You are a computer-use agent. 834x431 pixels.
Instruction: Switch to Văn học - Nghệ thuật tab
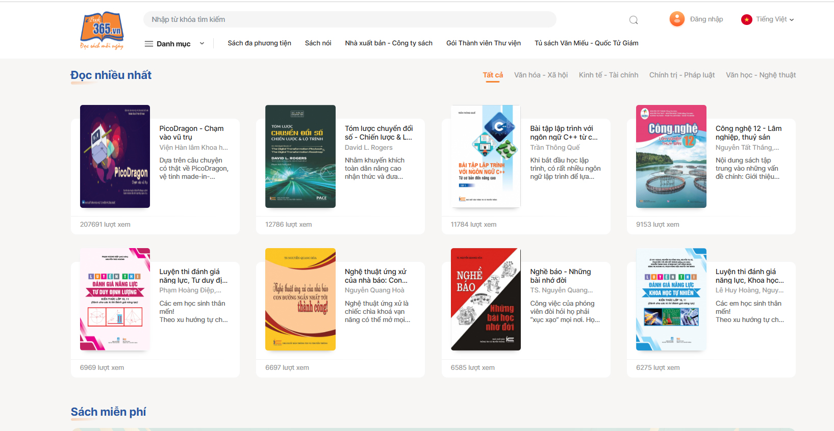click(761, 75)
